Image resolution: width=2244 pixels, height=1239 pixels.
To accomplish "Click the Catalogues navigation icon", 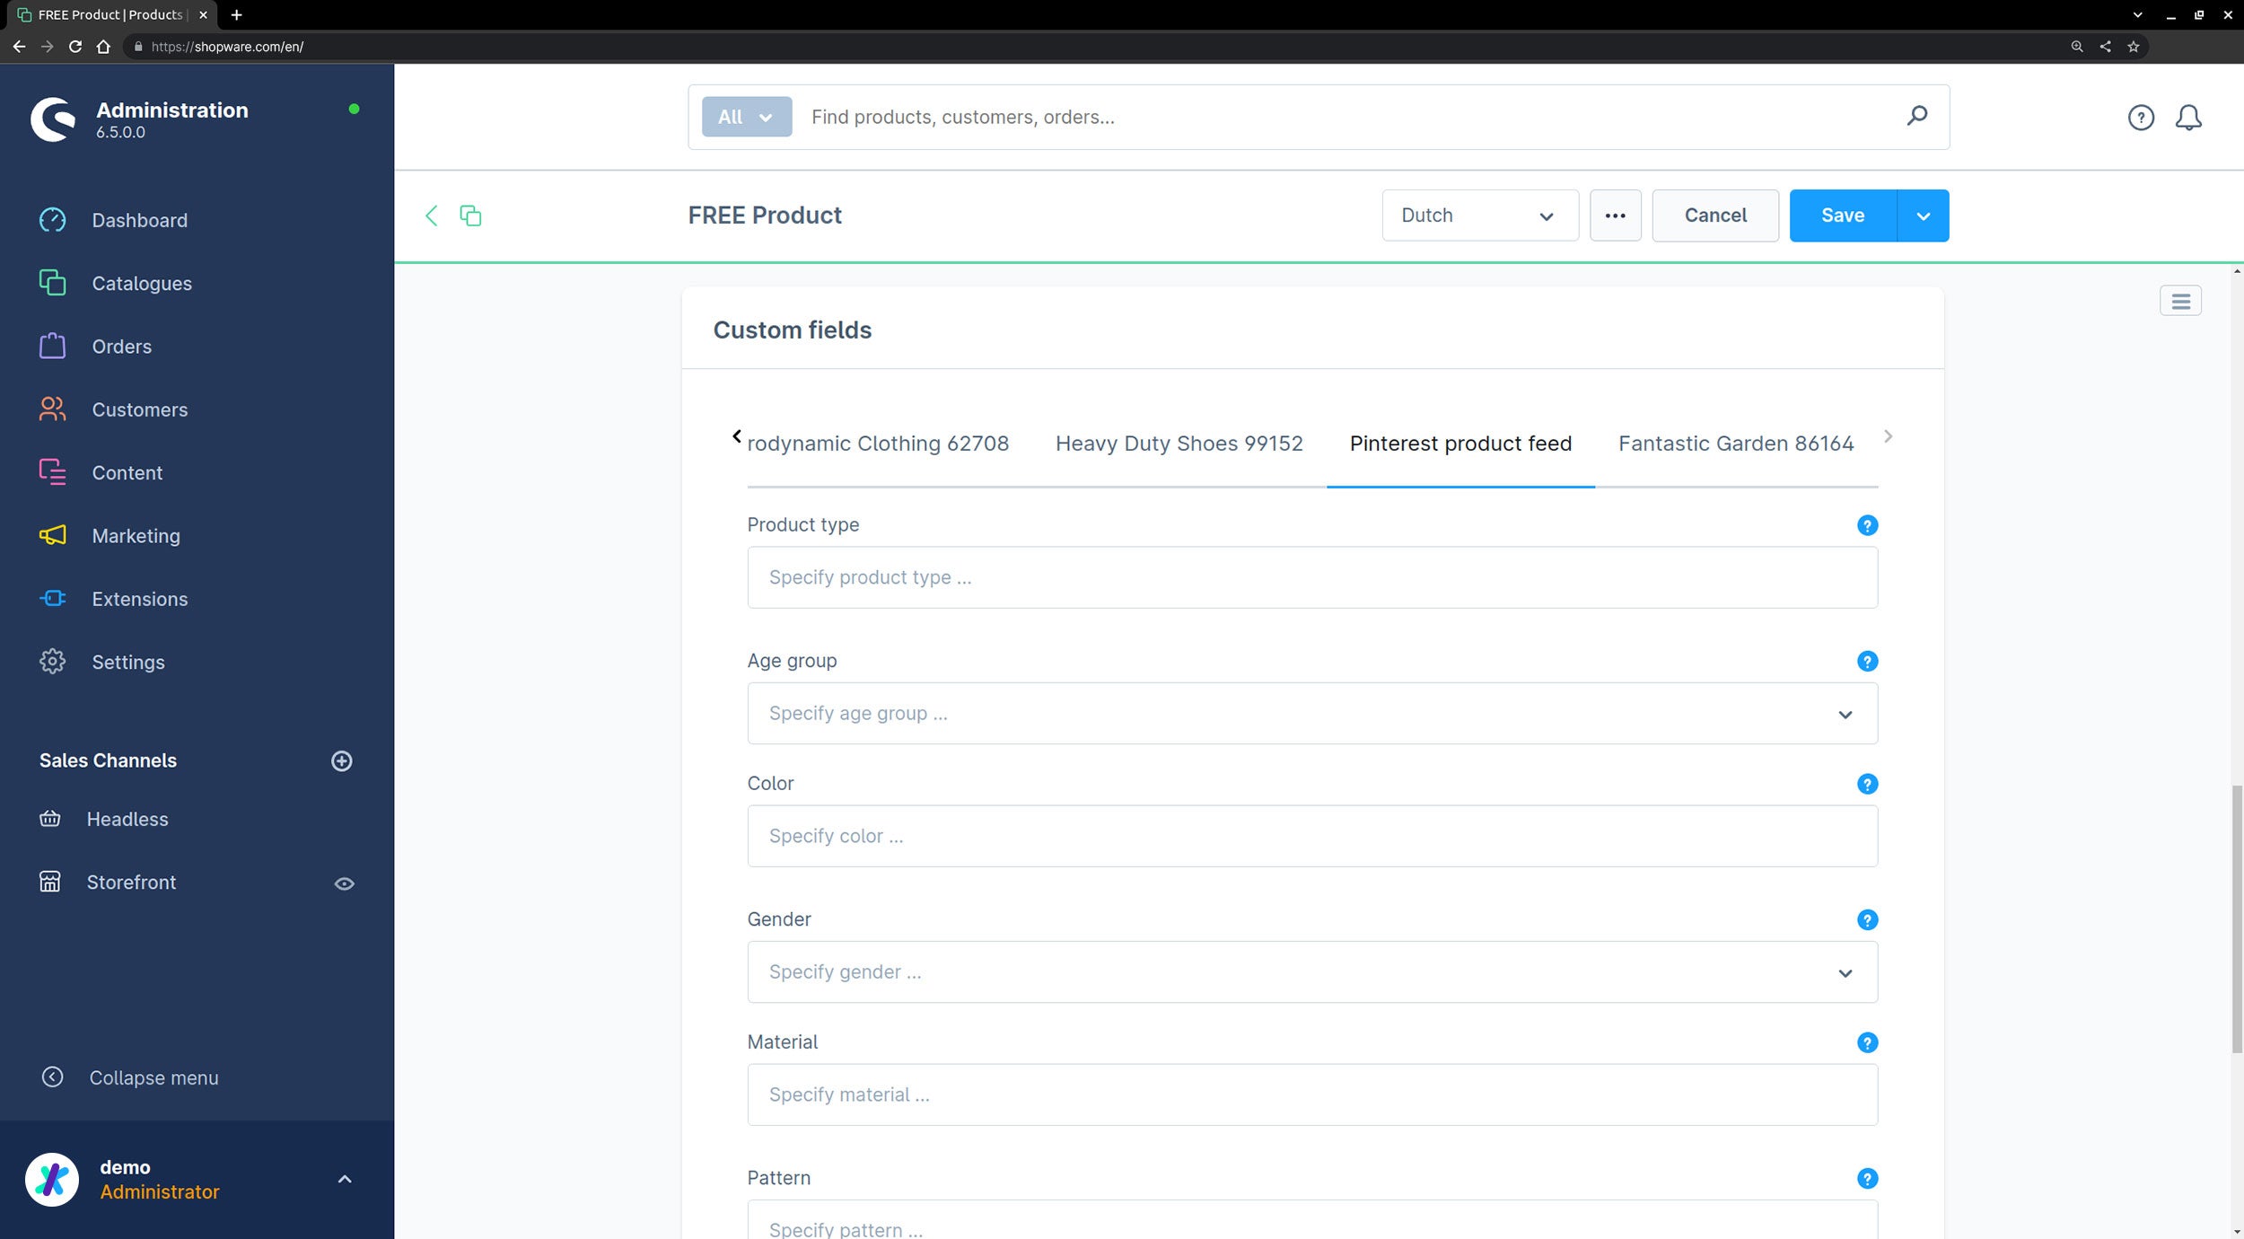I will (53, 282).
